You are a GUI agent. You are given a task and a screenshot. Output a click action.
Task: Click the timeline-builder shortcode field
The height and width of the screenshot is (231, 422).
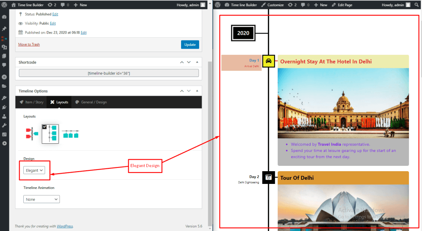(x=109, y=73)
